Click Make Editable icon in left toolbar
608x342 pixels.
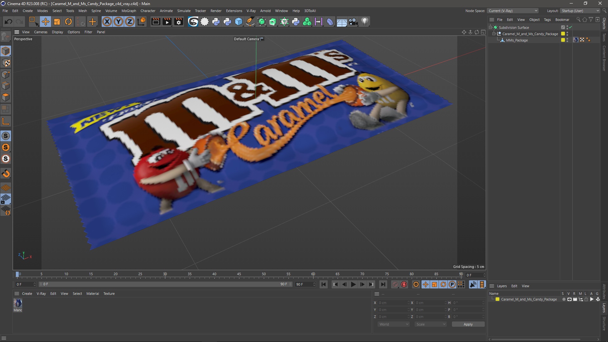coord(6,37)
